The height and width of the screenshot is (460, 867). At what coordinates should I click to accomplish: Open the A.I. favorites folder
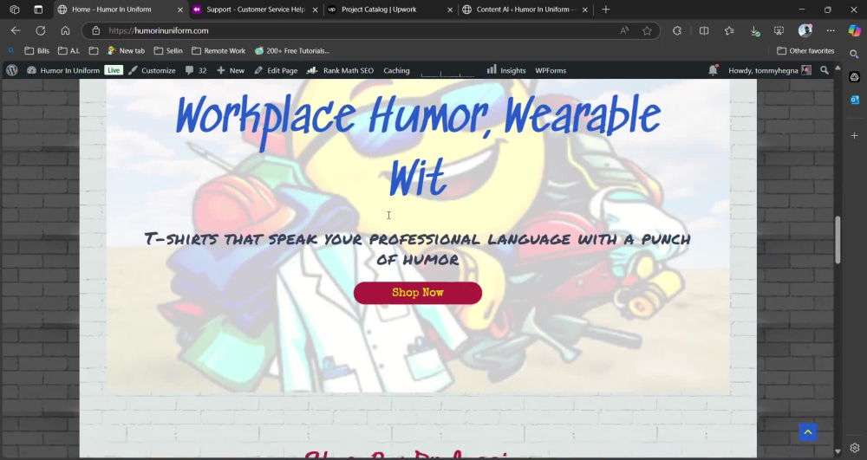(x=69, y=51)
